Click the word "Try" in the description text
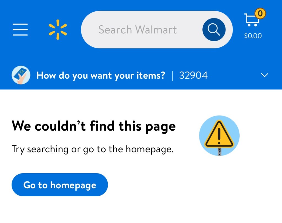Screen dimensions: 282x223 tap(18, 149)
